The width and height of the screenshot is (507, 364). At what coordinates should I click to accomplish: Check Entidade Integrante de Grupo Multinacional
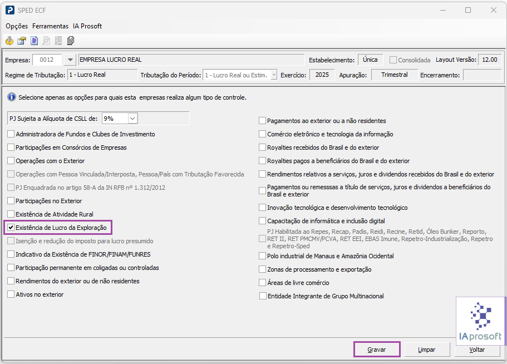[263, 296]
